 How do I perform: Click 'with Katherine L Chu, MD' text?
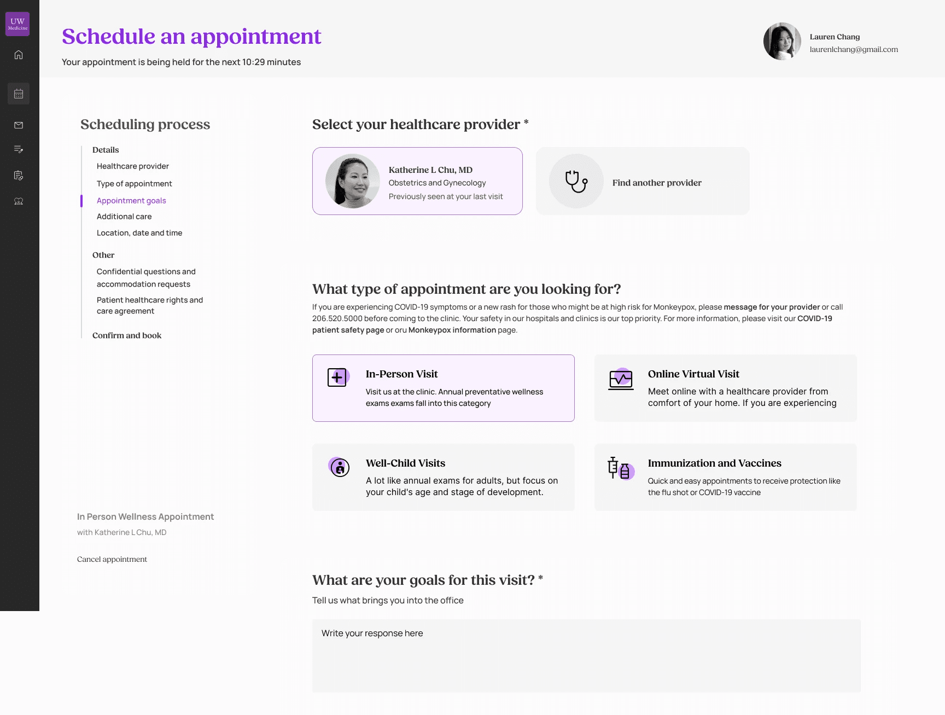[122, 532]
